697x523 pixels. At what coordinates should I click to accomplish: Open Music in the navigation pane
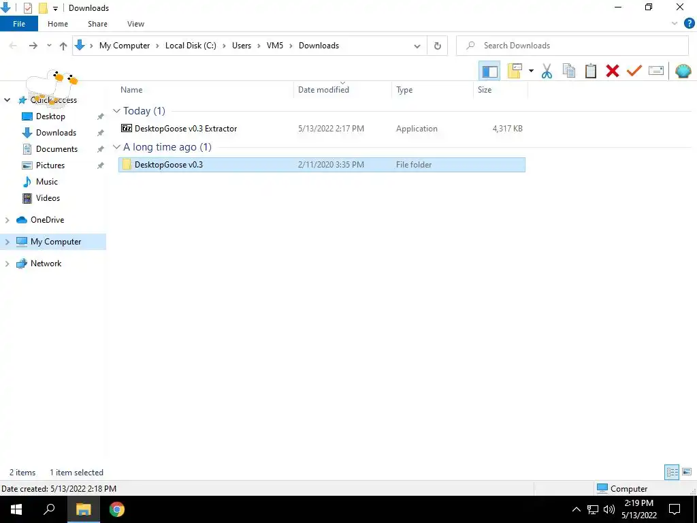click(x=47, y=182)
